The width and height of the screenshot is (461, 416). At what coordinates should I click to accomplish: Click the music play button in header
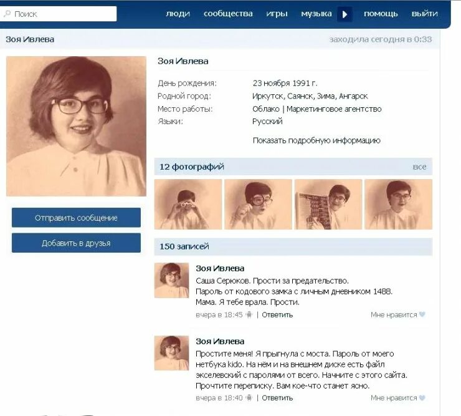pyautogui.click(x=345, y=14)
